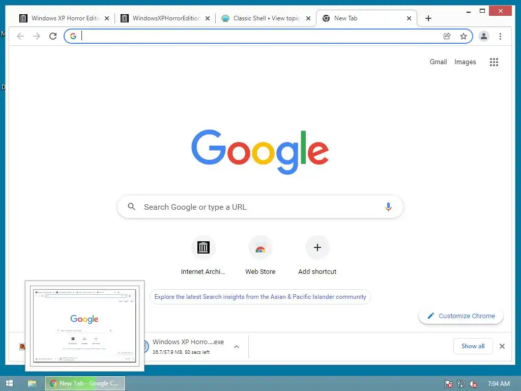Reload the current page
The height and width of the screenshot is (391, 521).
pyautogui.click(x=53, y=36)
